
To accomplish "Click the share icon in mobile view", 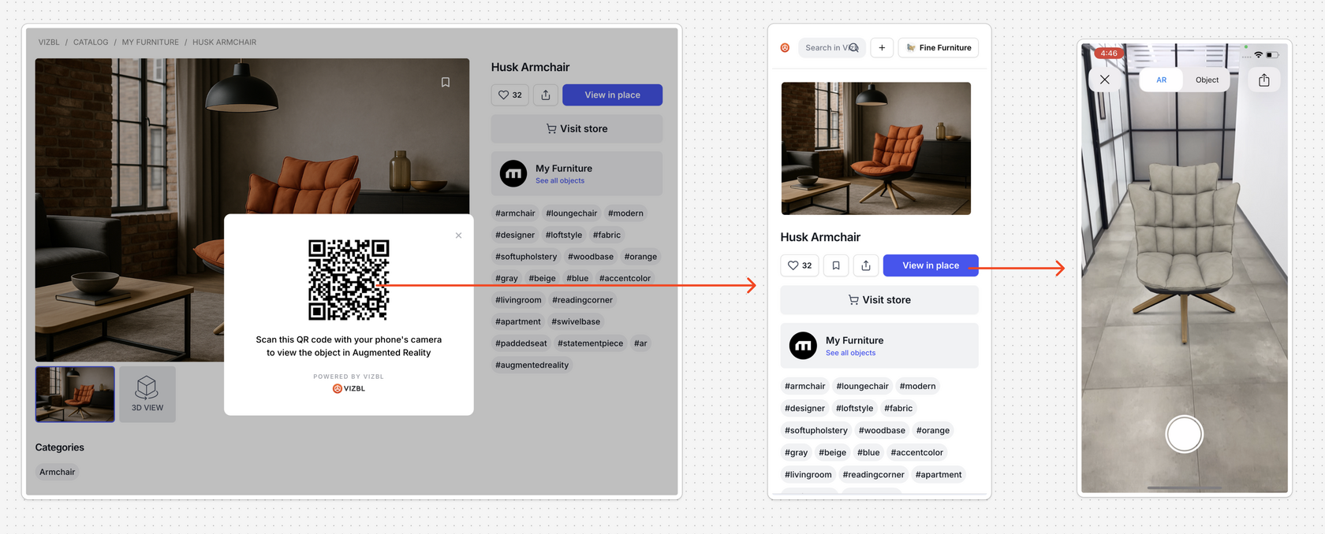I will pos(866,265).
